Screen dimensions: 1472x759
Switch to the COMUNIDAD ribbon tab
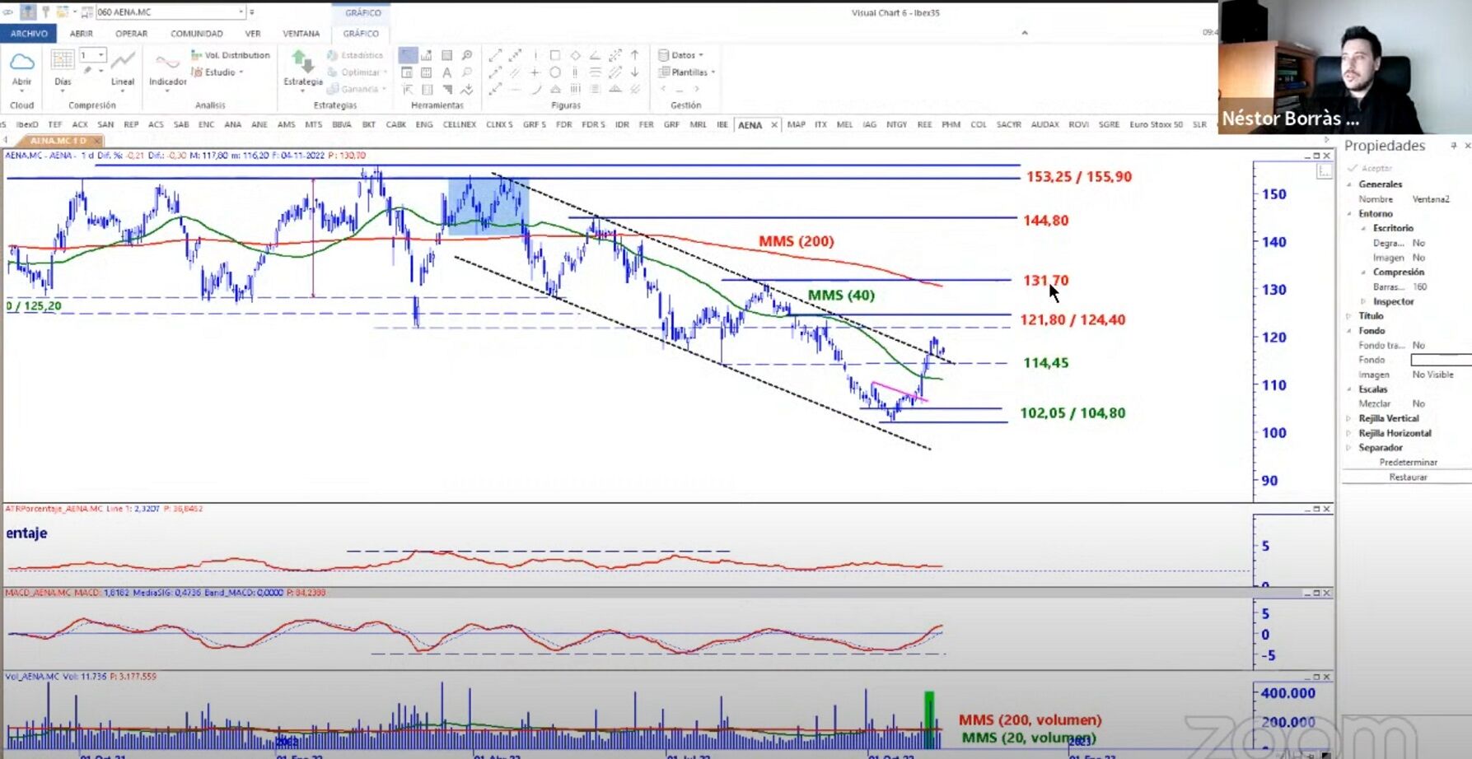coord(197,34)
